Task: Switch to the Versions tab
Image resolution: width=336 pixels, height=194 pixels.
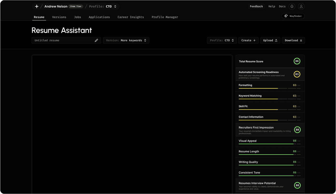Action: coord(59,17)
